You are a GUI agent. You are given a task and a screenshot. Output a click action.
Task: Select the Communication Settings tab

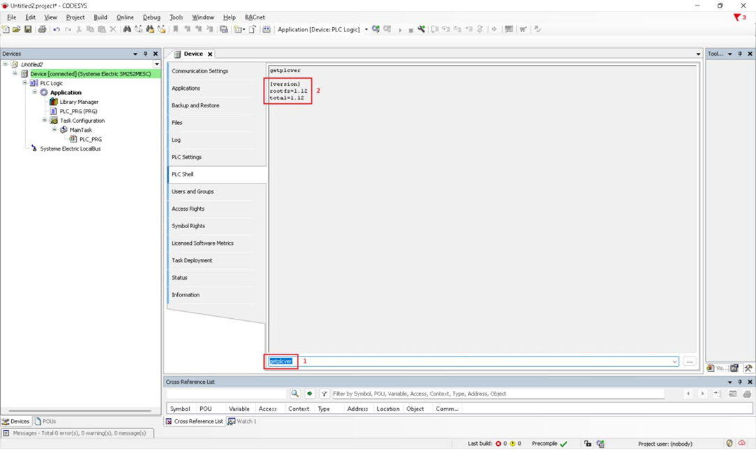(199, 71)
